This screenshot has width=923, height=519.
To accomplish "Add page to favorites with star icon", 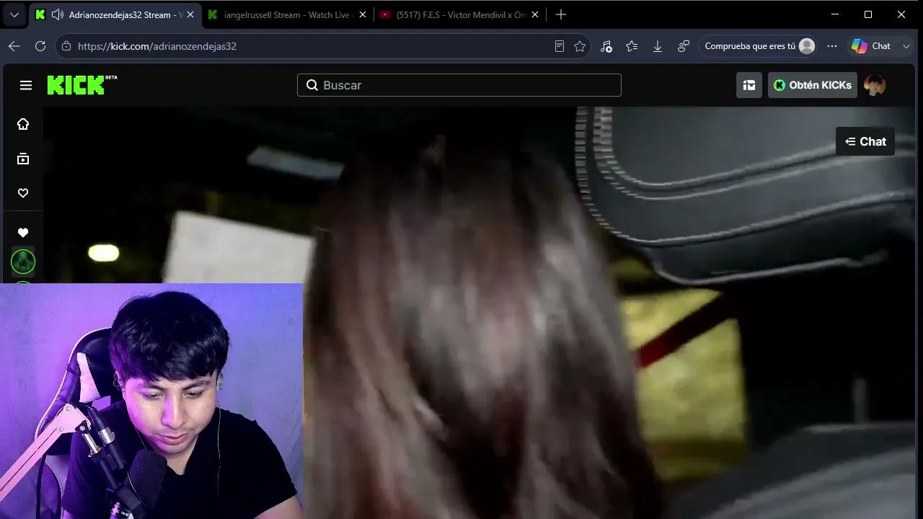I will 580,46.
